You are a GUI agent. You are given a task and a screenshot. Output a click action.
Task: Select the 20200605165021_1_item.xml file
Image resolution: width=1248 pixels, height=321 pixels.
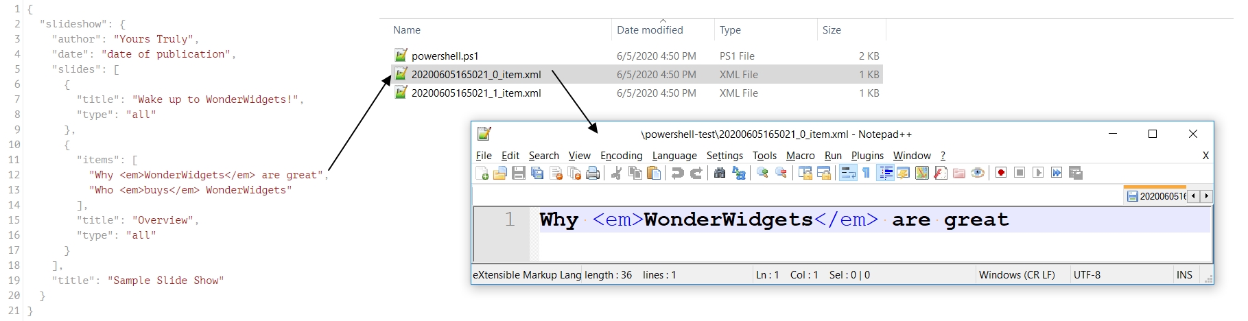click(475, 93)
